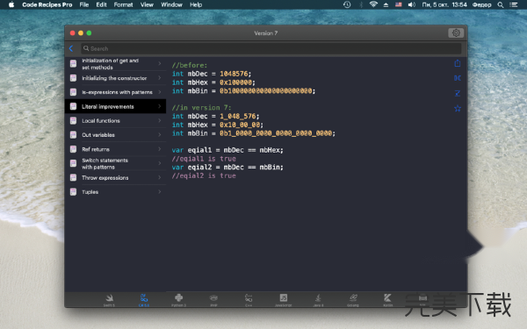Select the Java 8 language tab
The image size is (527, 329).
[x=318, y=300]
